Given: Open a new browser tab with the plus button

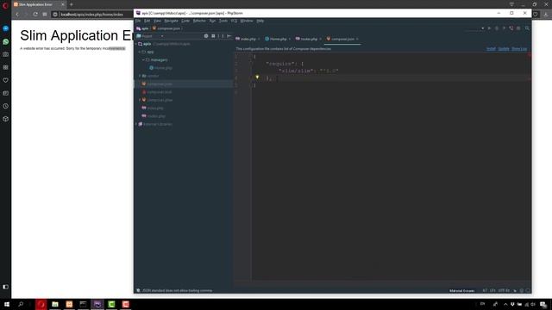Looking at the screenshot, I should [72, 4].
